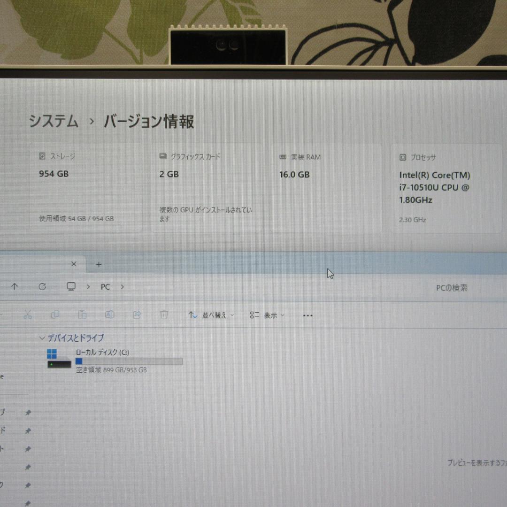Click the PCの検索 search field
507x507 pixels.
coord(451,288)
